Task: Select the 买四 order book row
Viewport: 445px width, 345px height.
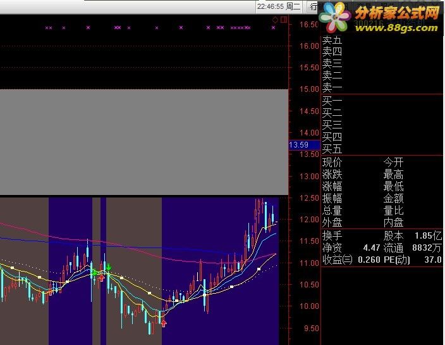Action: click(382, 137)
